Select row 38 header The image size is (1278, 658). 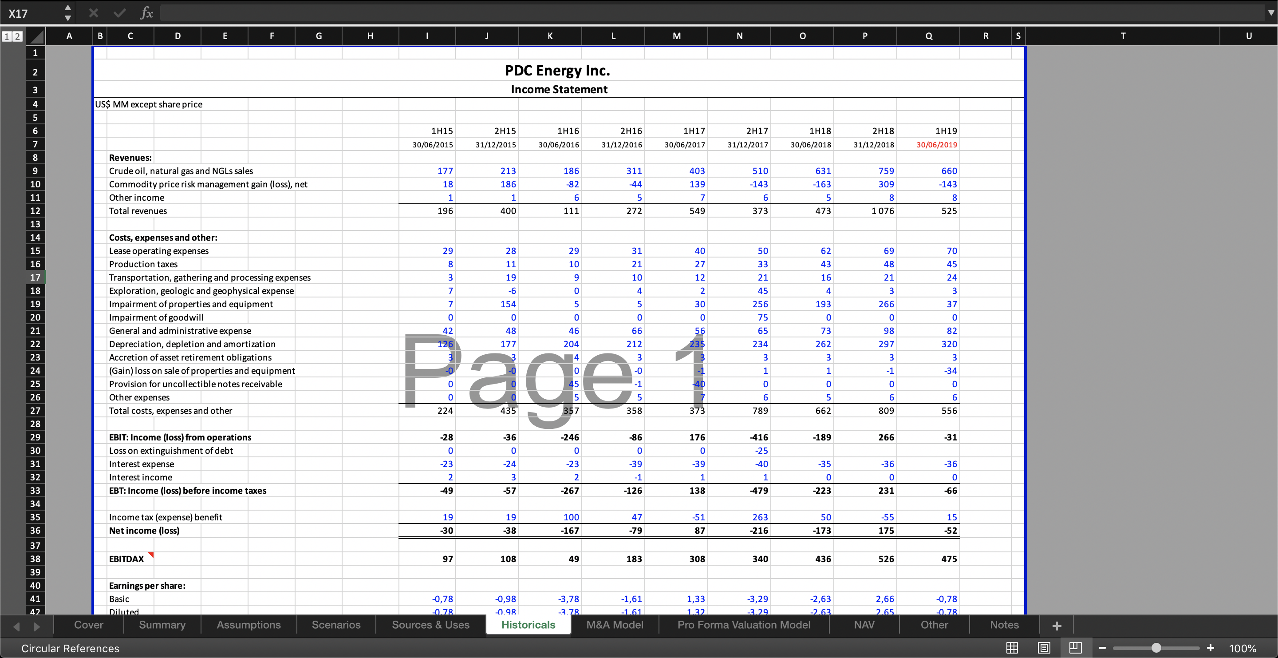(x=35, y=559)
